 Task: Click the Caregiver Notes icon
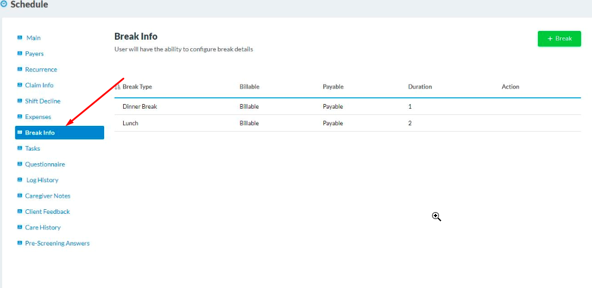tap(20, 196)
